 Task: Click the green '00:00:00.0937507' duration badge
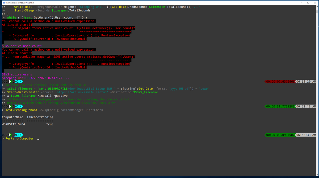pos(280,135)
